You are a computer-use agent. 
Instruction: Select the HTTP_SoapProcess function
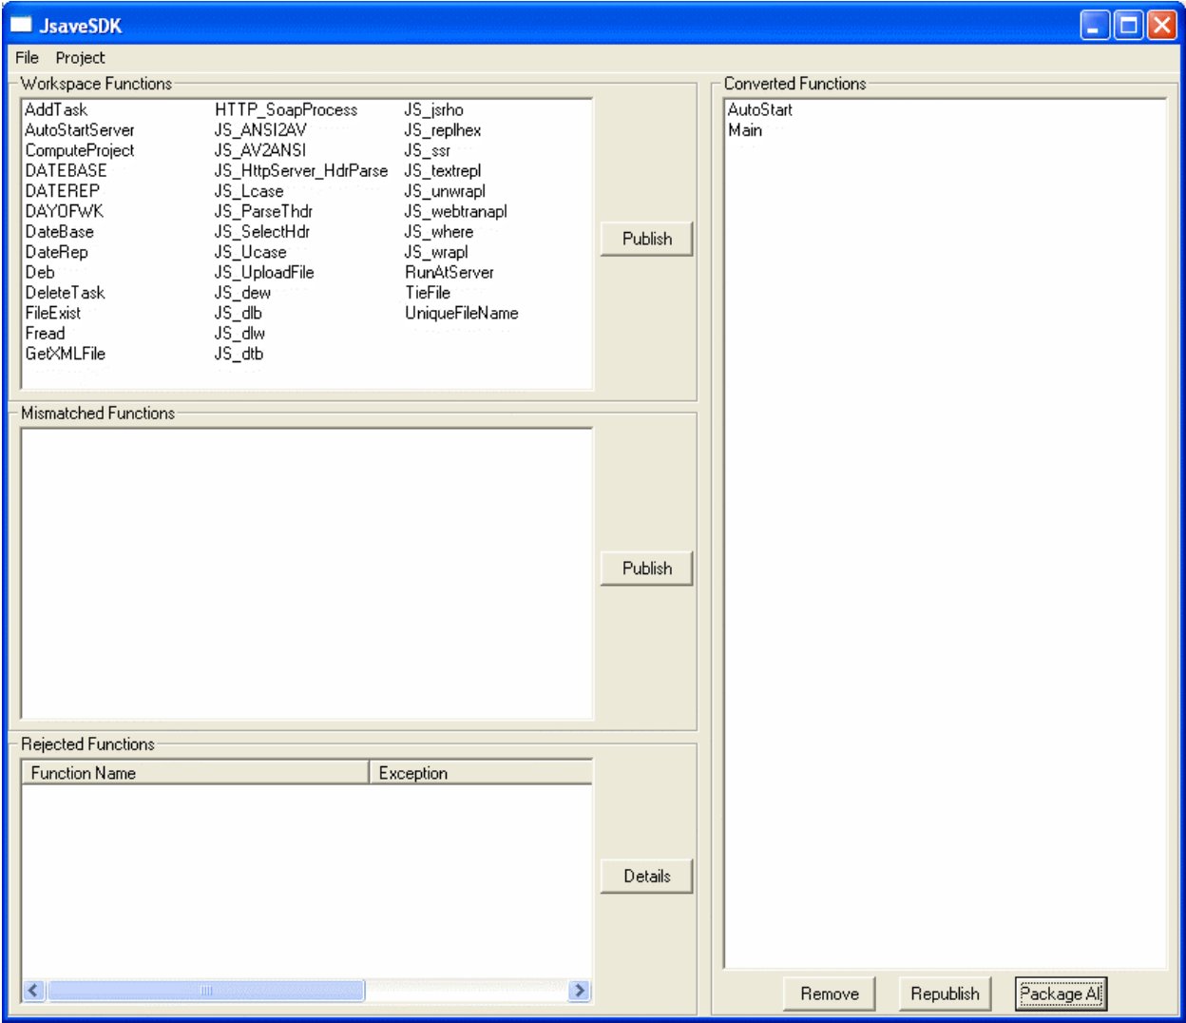(x=286, y=110)
